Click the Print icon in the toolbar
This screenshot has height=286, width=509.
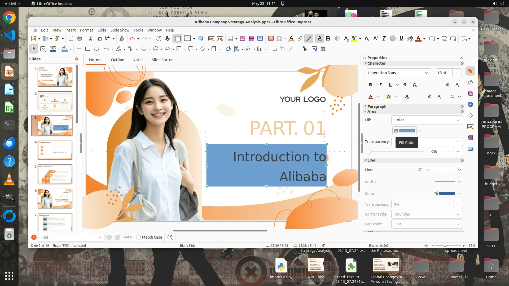80,39
